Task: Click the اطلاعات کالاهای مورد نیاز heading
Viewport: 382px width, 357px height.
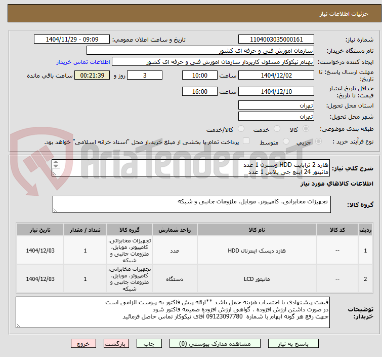Action: click(336, 184)
